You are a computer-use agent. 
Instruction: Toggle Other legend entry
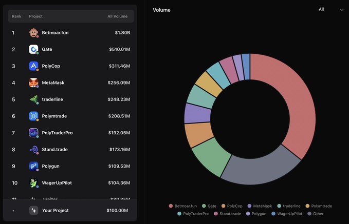coord(316,214)
